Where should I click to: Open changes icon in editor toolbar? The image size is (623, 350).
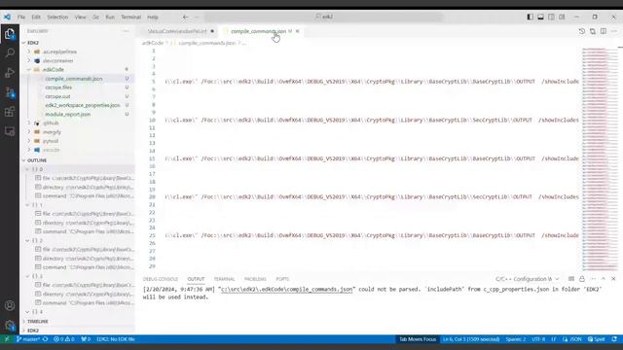pyautogui.click(x=593, y=31)
